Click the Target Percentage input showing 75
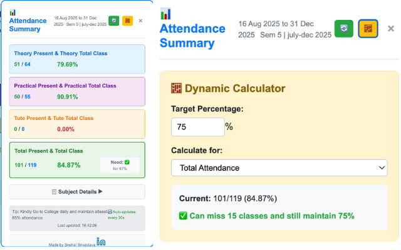 click(198, 127)
